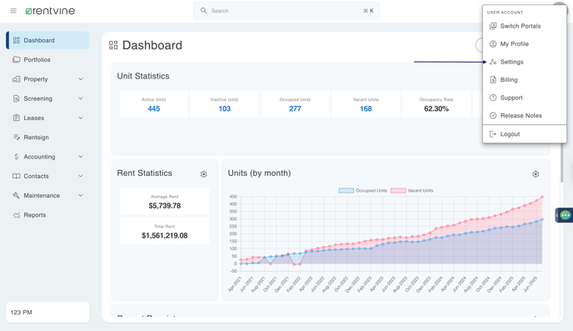This screenshot has width=573, height=331.
Task: Click the Active Units count 445
Action: 154,108
